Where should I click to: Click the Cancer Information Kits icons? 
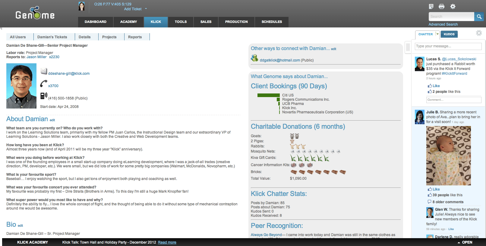click(x=302, y=165)
